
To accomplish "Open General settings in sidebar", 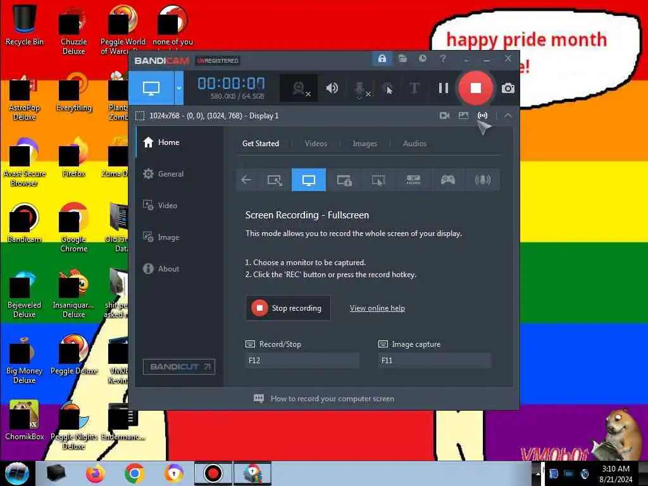I will coord(179,174).
